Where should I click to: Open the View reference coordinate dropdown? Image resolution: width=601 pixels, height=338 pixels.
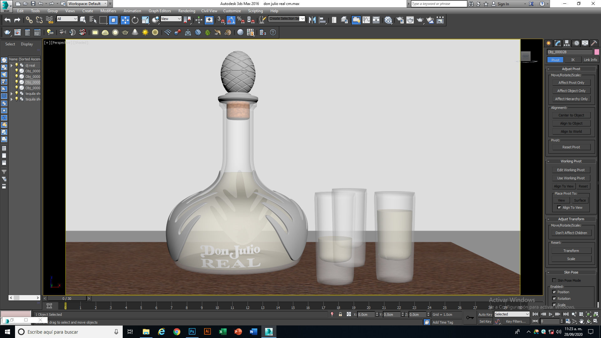pyautogui.click(x=171, y=19)
